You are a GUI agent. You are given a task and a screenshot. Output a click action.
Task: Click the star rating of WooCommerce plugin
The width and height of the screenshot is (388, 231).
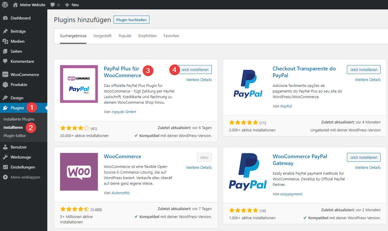[x=75, y=209]
